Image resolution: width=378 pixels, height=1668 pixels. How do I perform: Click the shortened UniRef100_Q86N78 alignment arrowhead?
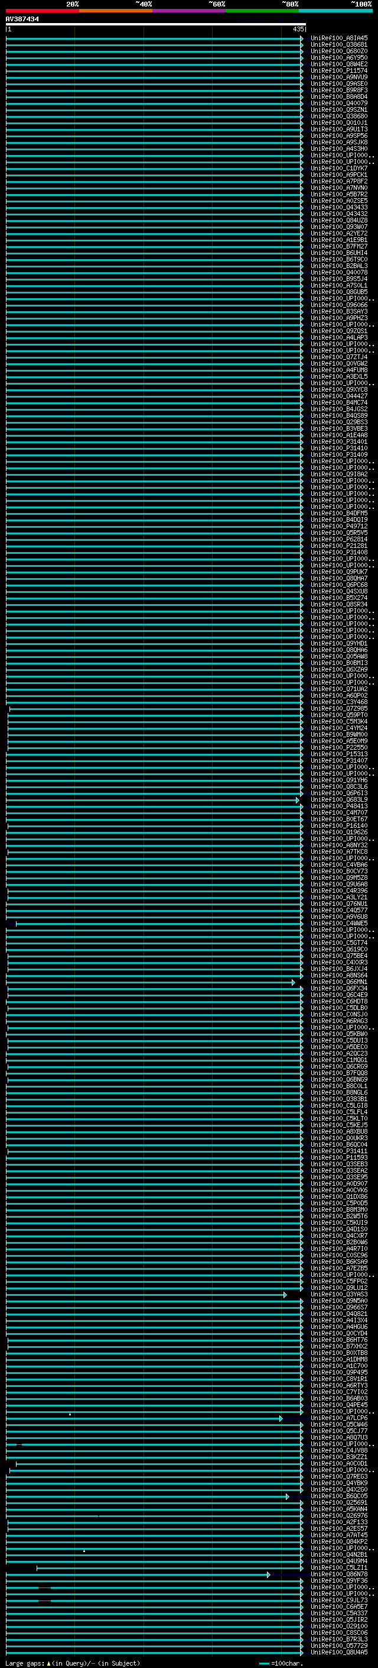tap(268, 1574)
